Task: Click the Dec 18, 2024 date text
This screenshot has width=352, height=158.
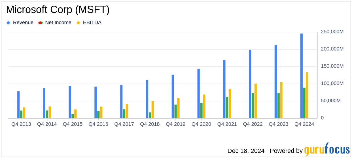Action: (x=246, y=151)
